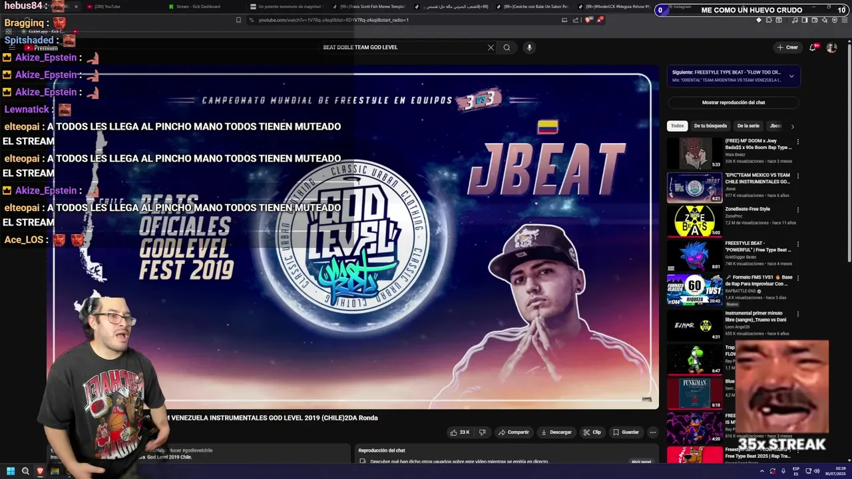Click the YouTube search magnifier button
Screen dimensions: 852x479
click(x=507, y=47)
